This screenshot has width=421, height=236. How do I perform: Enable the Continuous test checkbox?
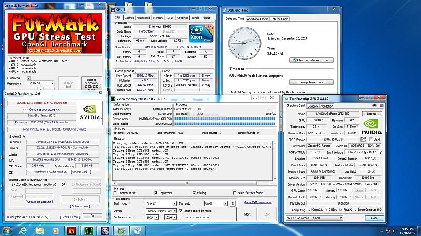(x=116, y=194)
